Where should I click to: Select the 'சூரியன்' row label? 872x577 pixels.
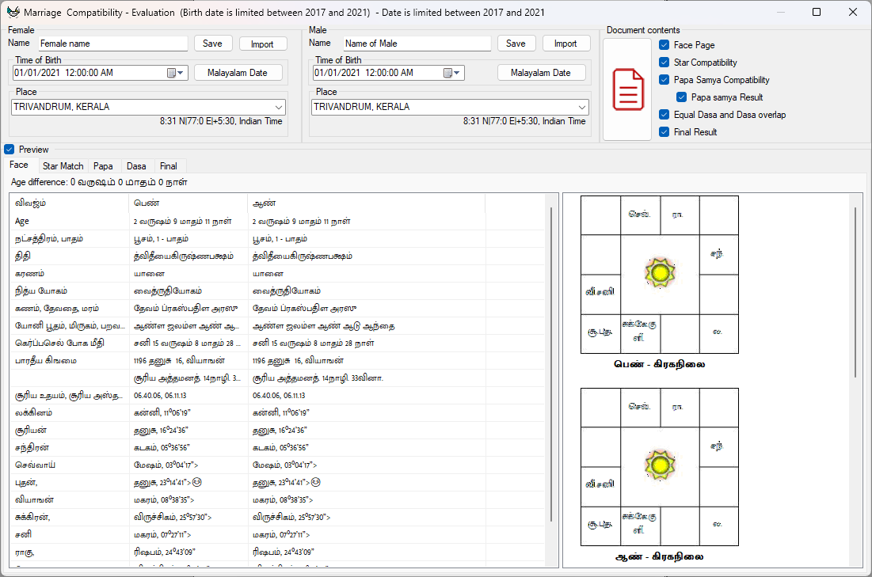[x=31, y=431]
